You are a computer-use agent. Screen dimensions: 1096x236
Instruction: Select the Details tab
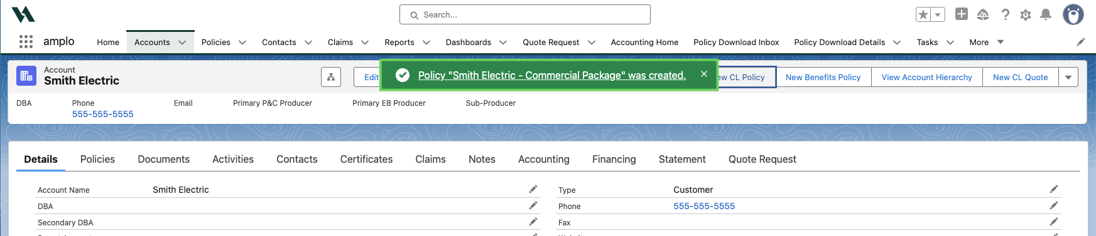(41, 159)
